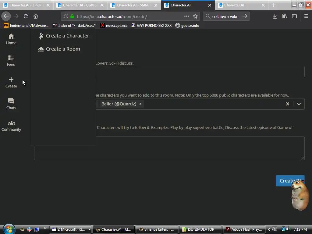Screen dimensions: 312x234
Task: Toggle the browser sidebar view
Action: (x=294, y=16)
